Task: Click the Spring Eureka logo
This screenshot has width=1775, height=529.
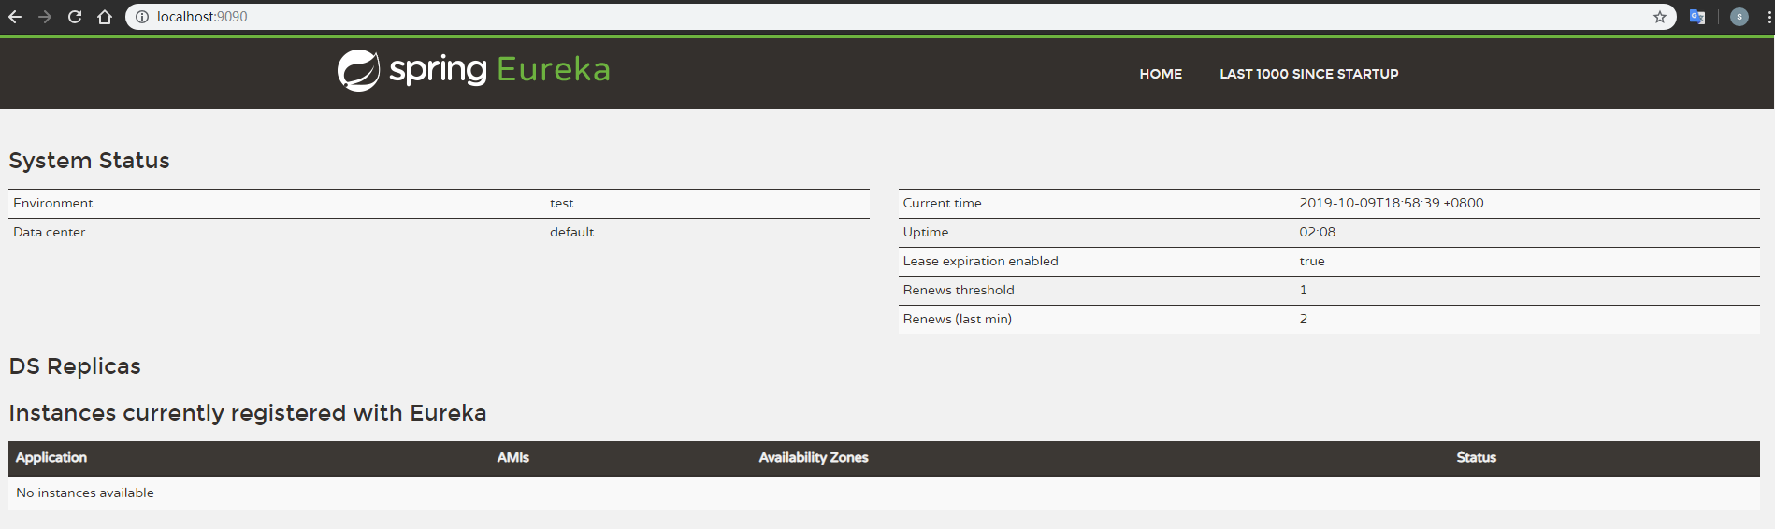Action: (x=473, y=70)
